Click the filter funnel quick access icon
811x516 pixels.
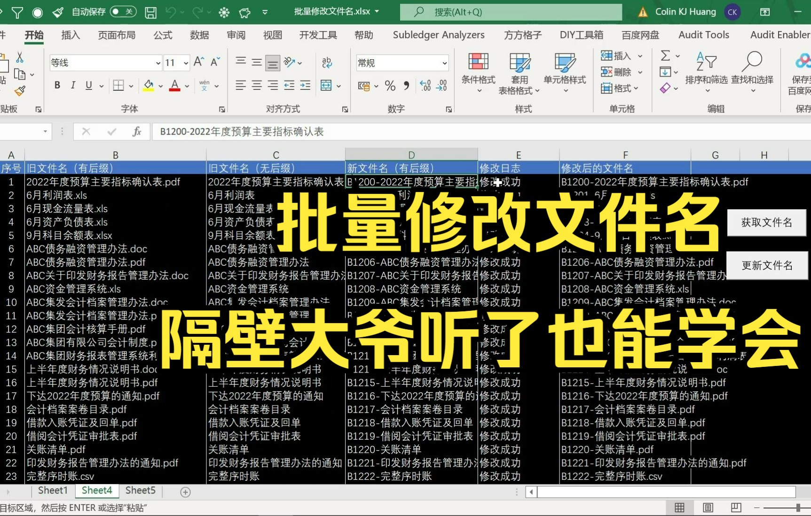click(17, 12)
